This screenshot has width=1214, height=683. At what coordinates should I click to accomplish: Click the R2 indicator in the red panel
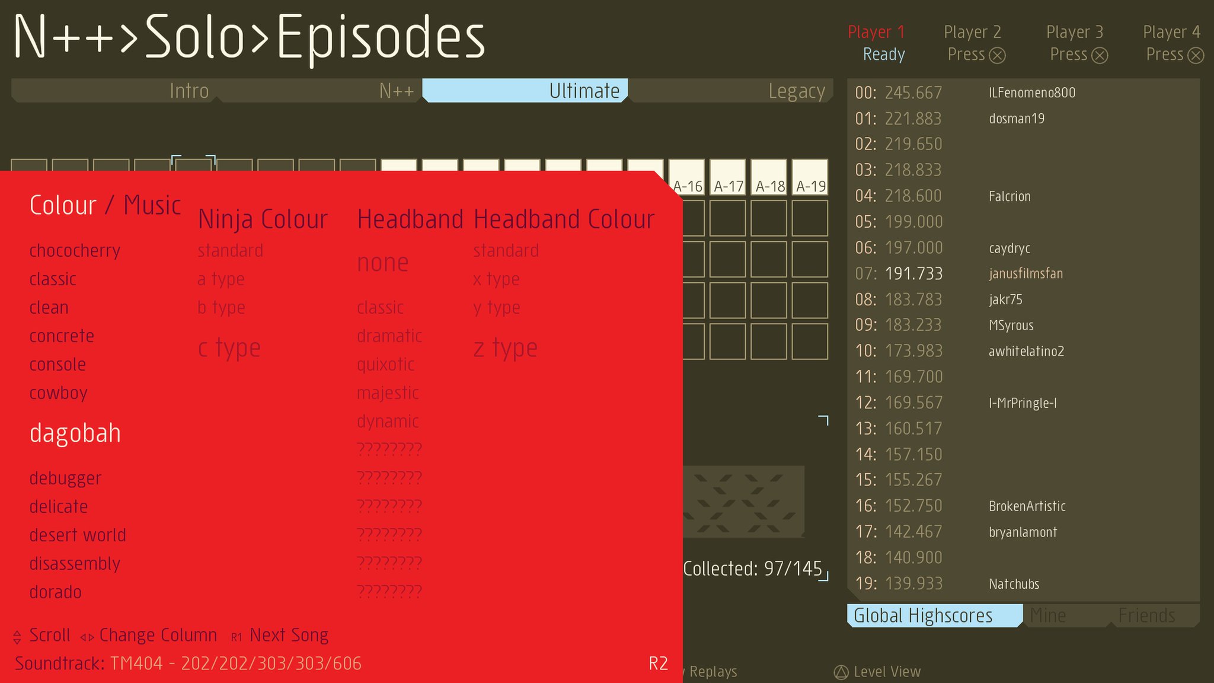click(658, 663)
